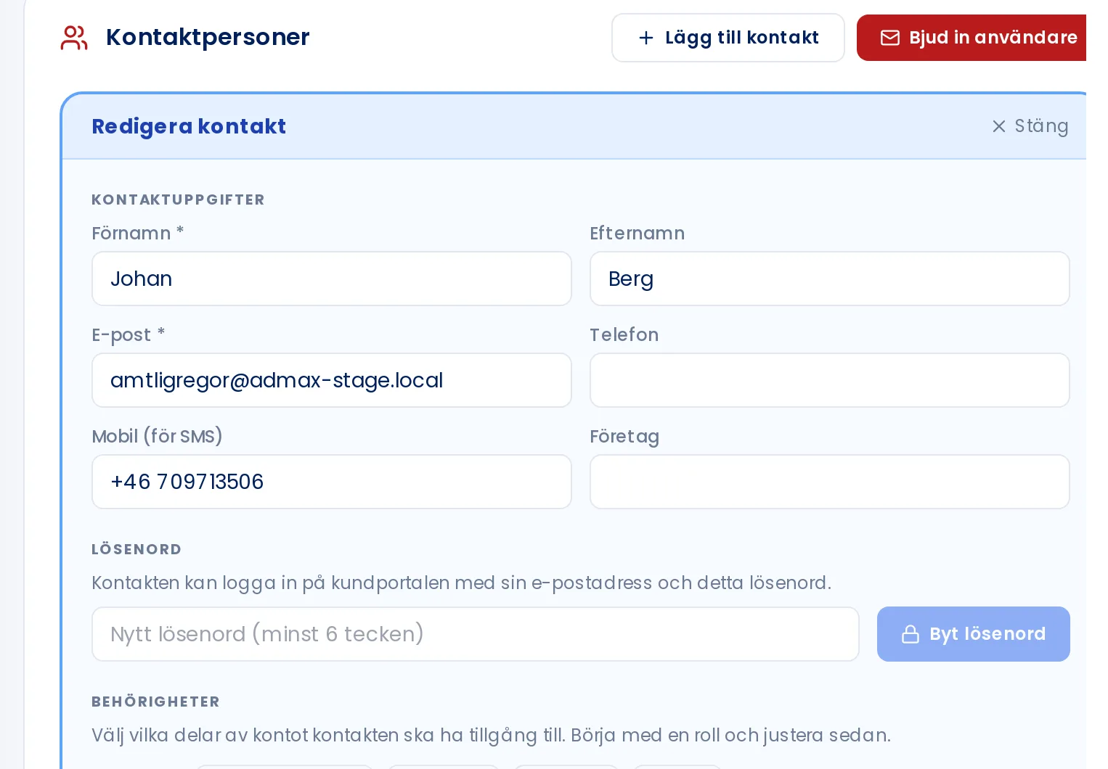Click the "Redigera kontakt" panel title
1108x769 pixels.
[x=189, y=126]
